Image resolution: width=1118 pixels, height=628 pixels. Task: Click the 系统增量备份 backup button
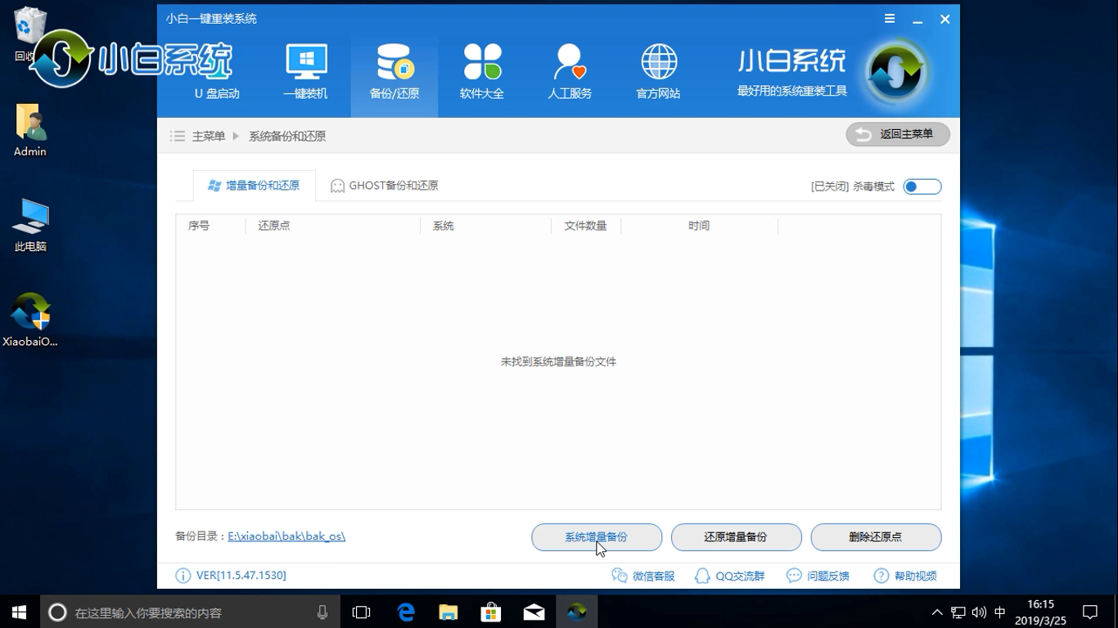pos(597,537)
